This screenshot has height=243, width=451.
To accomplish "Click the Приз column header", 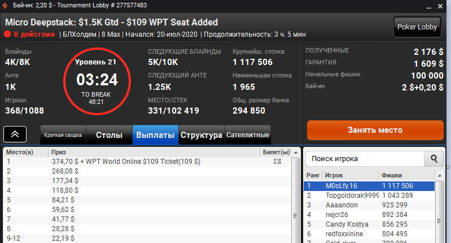I will (154, 152).
